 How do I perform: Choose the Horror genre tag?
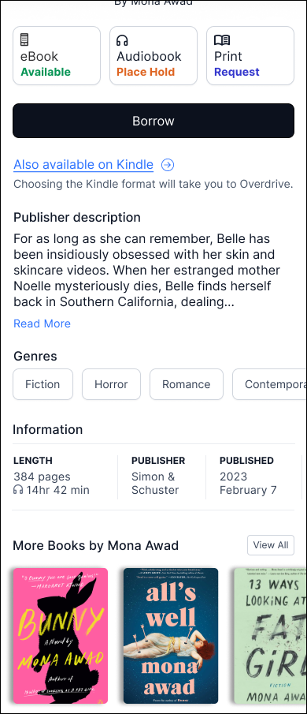click(x=111, y=384)
